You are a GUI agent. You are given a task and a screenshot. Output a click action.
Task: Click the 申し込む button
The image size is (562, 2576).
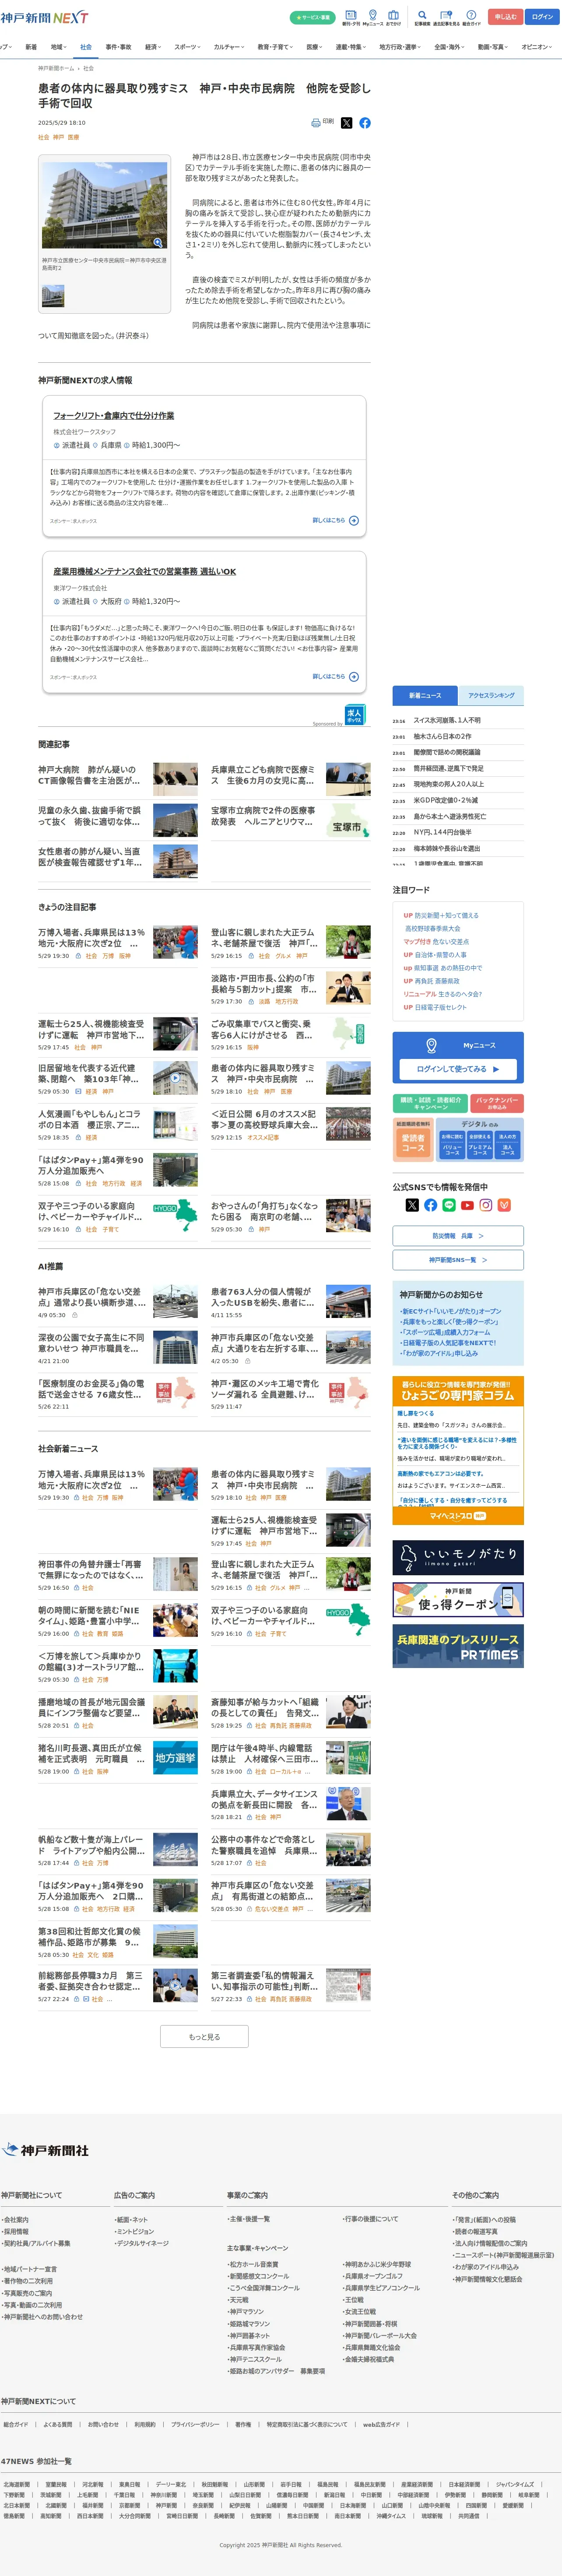pyautogui.click(x=506, y=17)
